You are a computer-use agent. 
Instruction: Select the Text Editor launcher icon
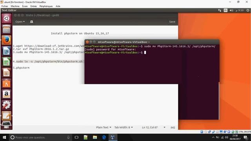pos(6,116)
